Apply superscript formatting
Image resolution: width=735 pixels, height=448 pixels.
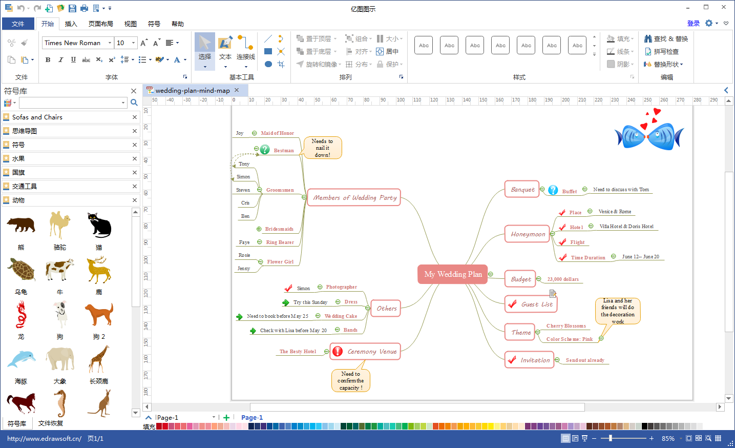[x=112, y=59]
